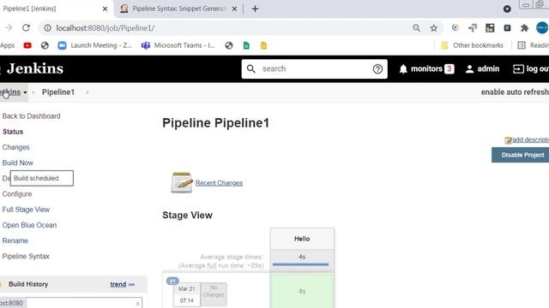Open Launch Meeting Zoom bookmark

tap(94, 45)
